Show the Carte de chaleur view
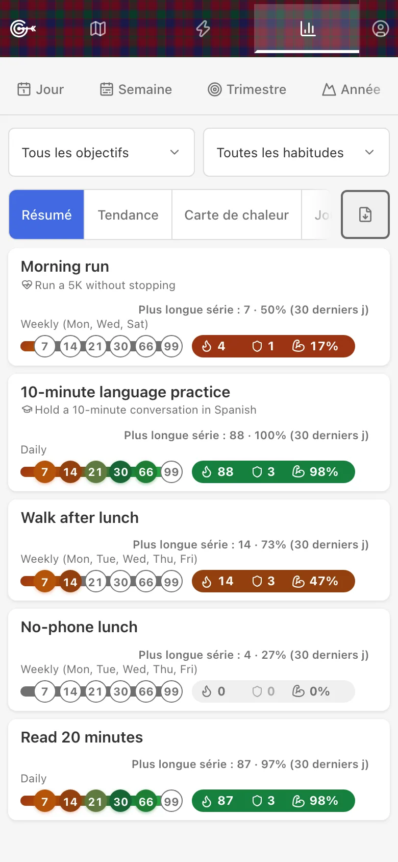 [x=237, y=214]
